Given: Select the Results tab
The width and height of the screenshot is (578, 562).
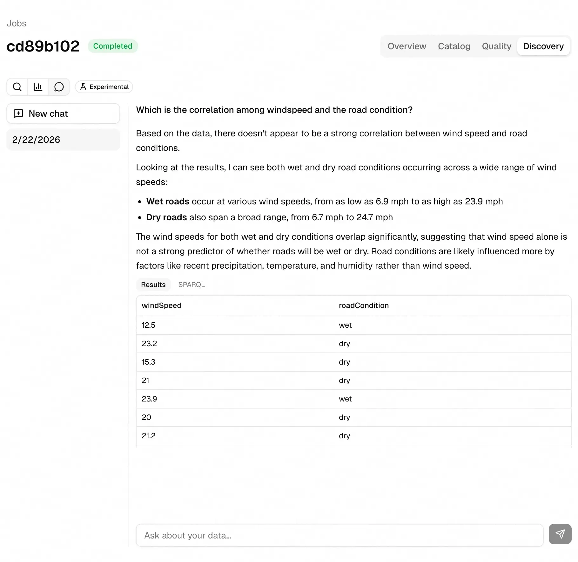Looking at the screenshot, I should coord(153,284).
